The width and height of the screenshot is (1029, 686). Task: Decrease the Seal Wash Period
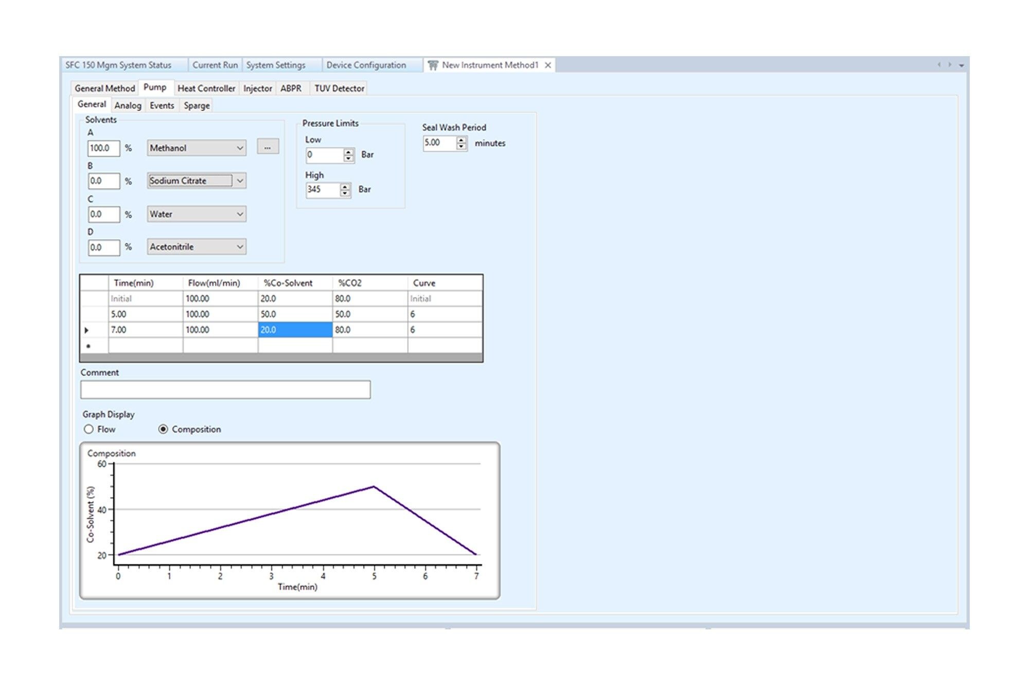tap(462, 147)
